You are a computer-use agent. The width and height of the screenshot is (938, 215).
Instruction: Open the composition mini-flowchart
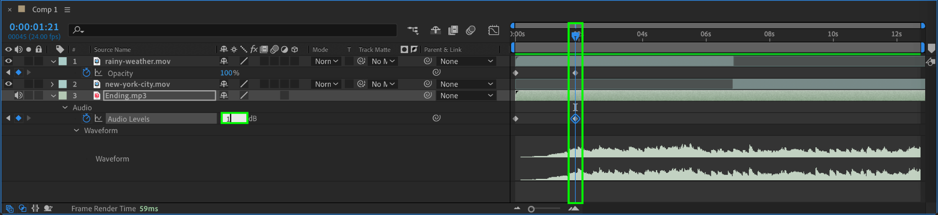[413, 30]
